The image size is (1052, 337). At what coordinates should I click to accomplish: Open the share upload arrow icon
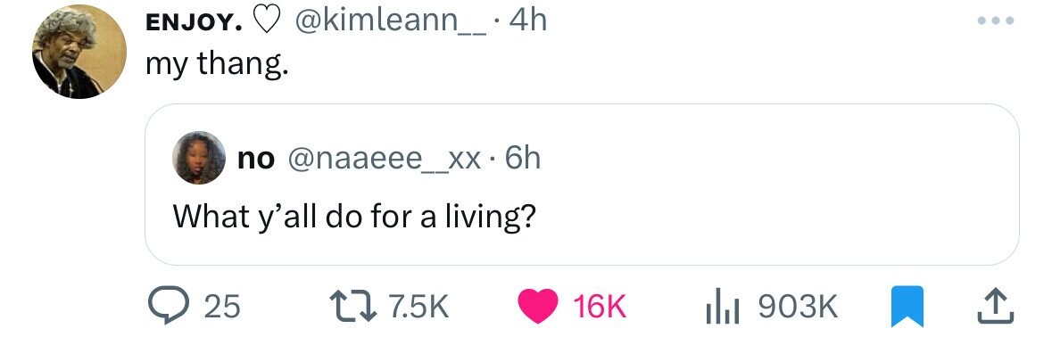coord(994,306)
